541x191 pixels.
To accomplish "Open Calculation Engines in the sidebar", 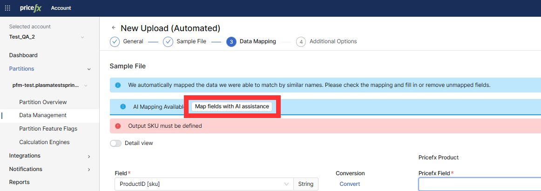I will (x=44, y=142).
